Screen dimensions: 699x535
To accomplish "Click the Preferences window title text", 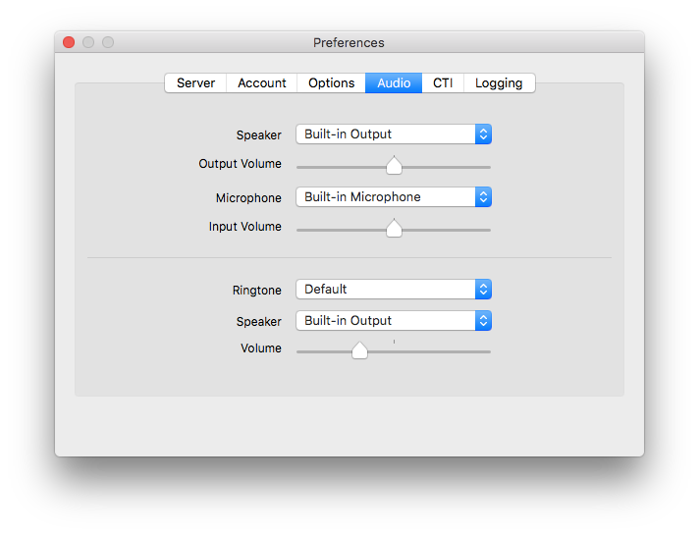I will (349, 43).
